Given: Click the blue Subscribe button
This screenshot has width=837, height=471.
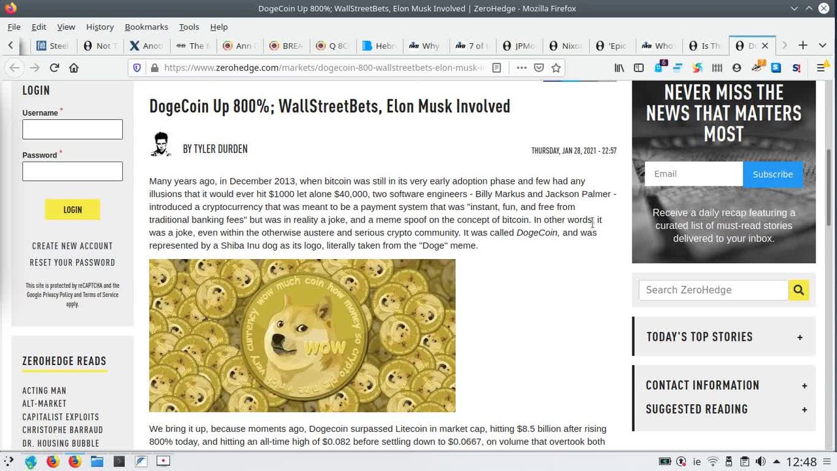Looking at the screenshot, I should (772, 174).
